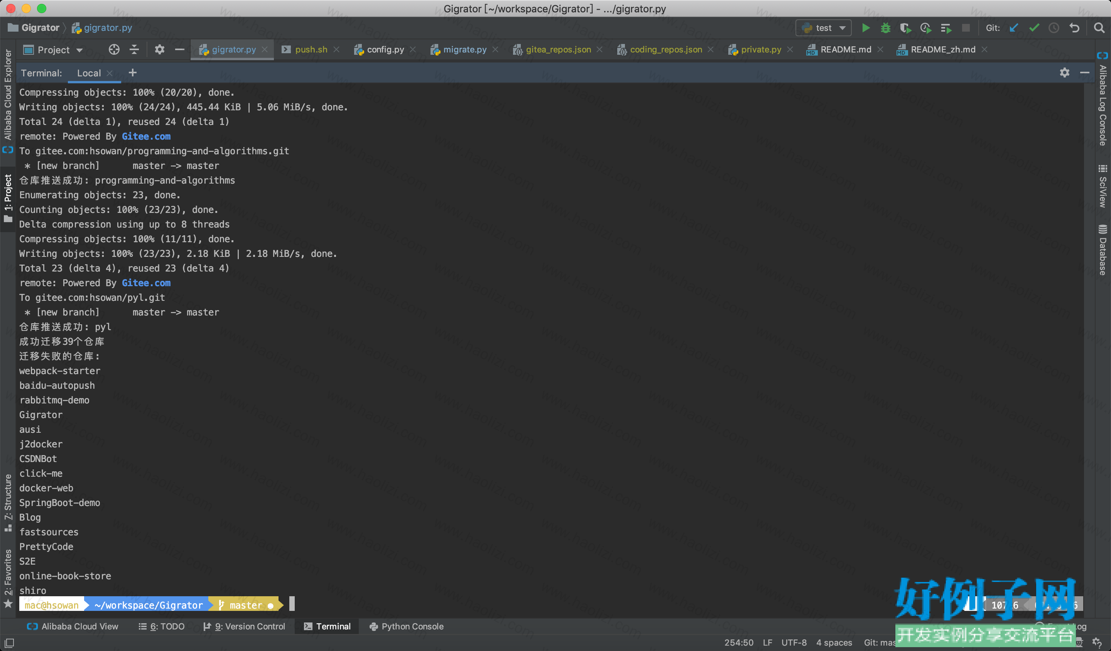Click SpringBoot-demo line in terminal output
The width and height of the screenshot is (1111, 651).
tap(59, 503)
